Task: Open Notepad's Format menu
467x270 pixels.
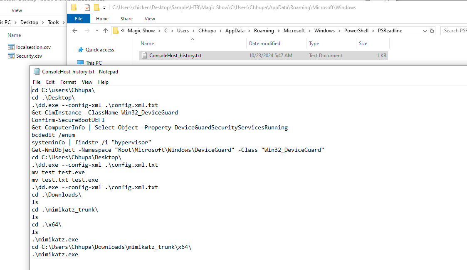Action: click(x=68, y=82)
